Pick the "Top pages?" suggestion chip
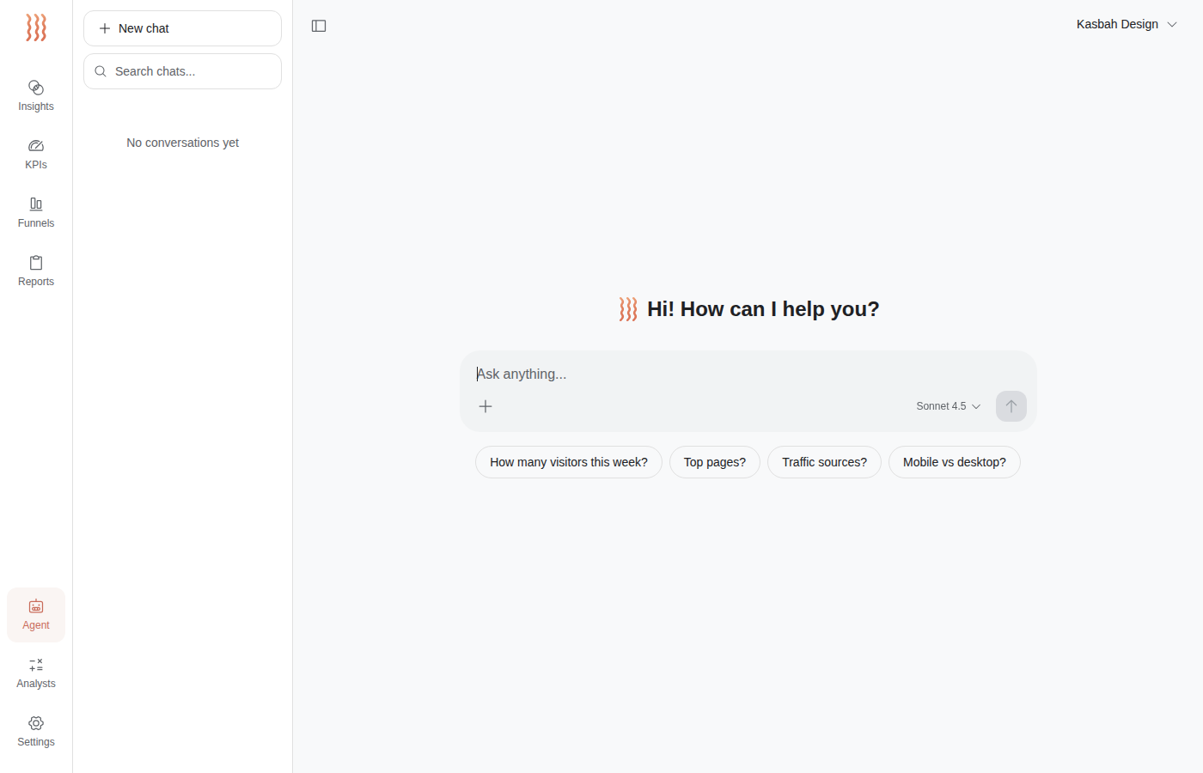Image resolution: width=1203 pixels, height=773 pixels. coord(714,462)
